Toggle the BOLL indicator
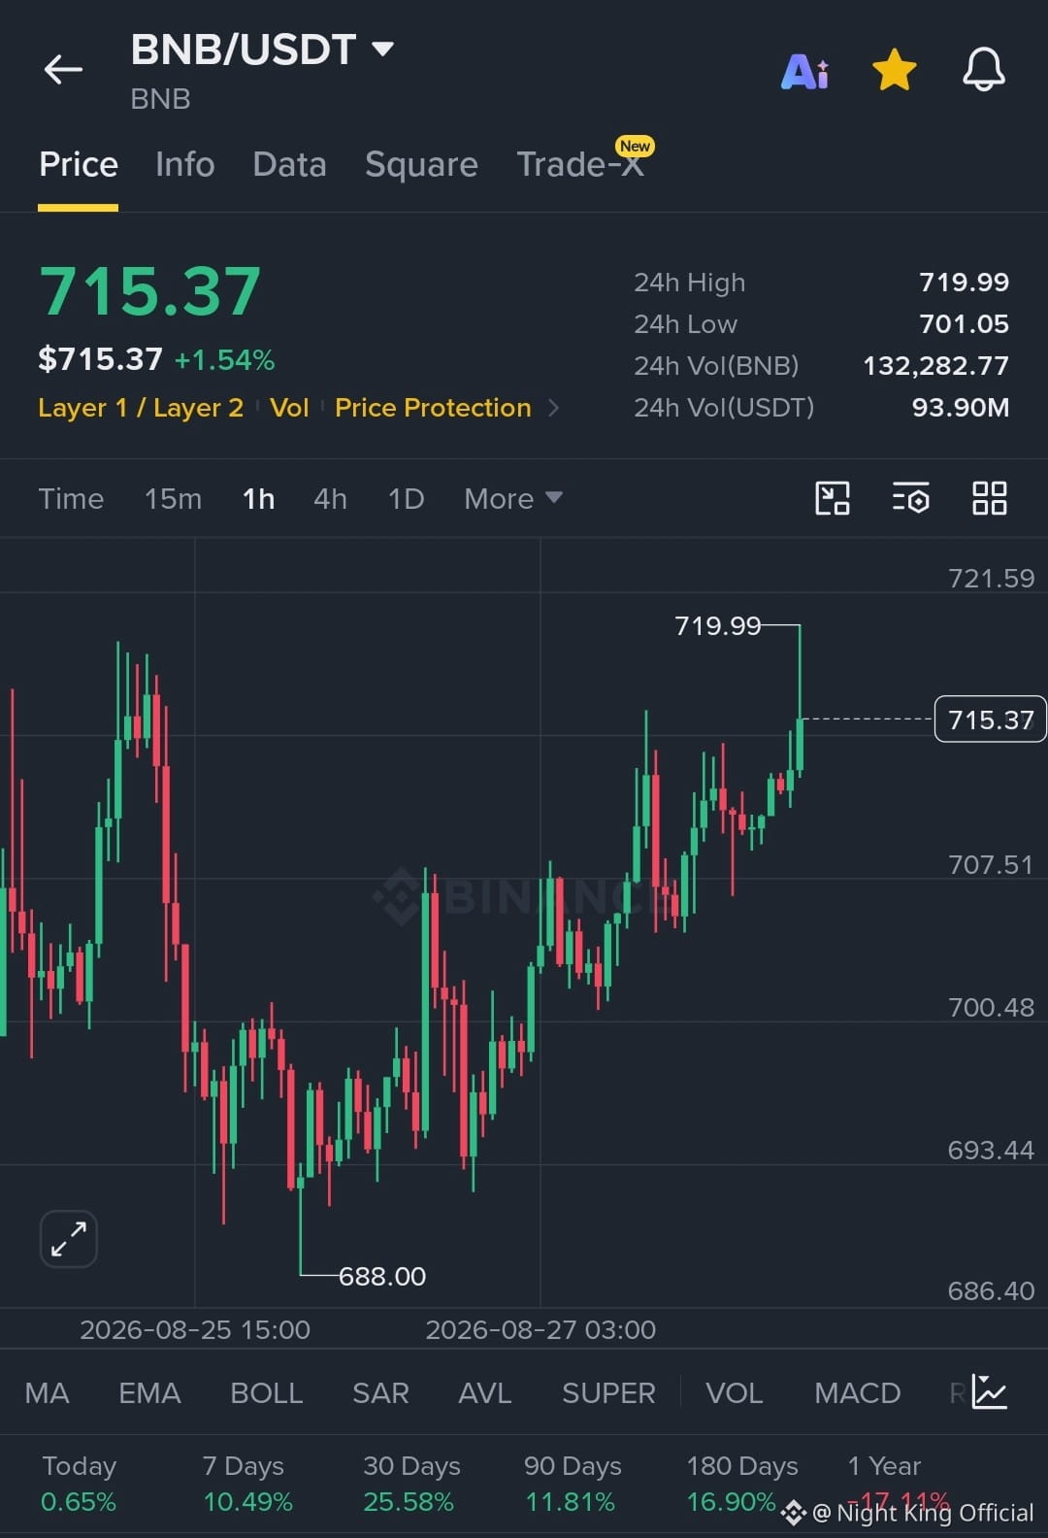Screen dimensions: 1048x1538 pyautogui.click(x=267, y=1393)
